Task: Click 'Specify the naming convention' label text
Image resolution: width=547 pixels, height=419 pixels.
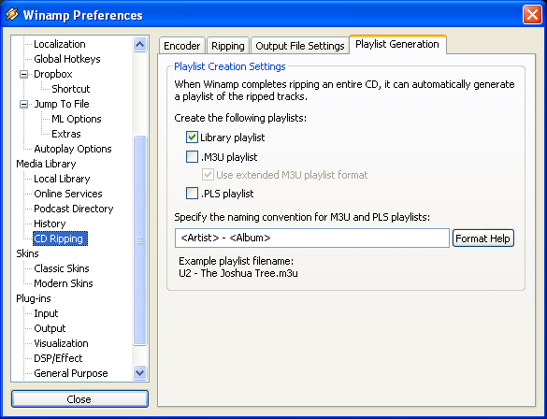Action: [x=302, y=217]
